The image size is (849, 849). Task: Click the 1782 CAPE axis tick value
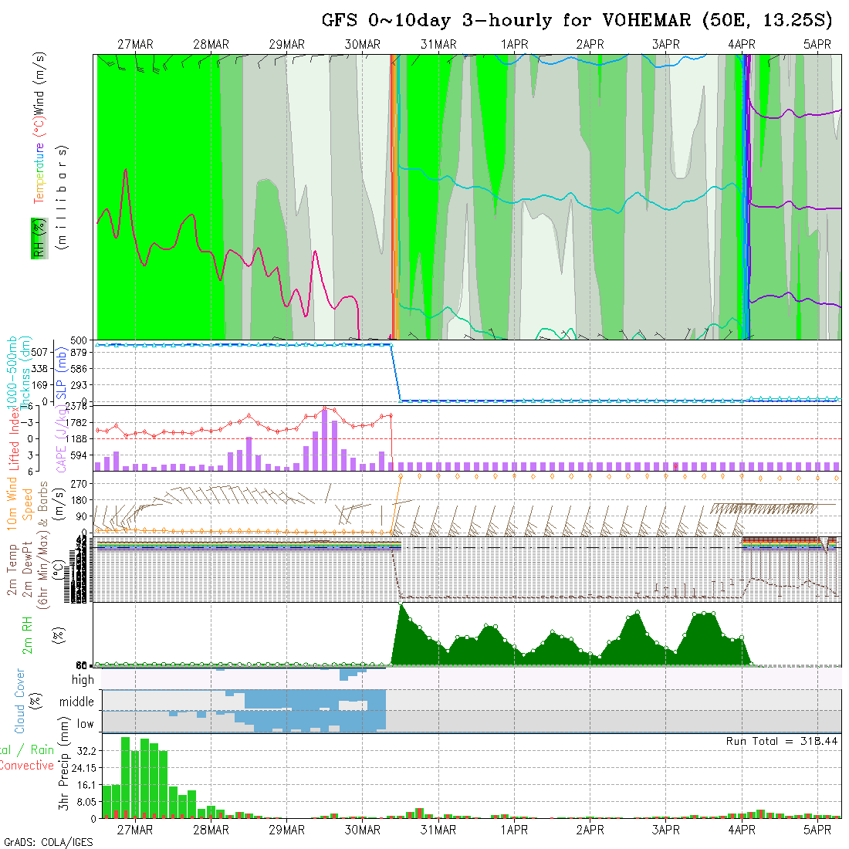click(76, 422)
